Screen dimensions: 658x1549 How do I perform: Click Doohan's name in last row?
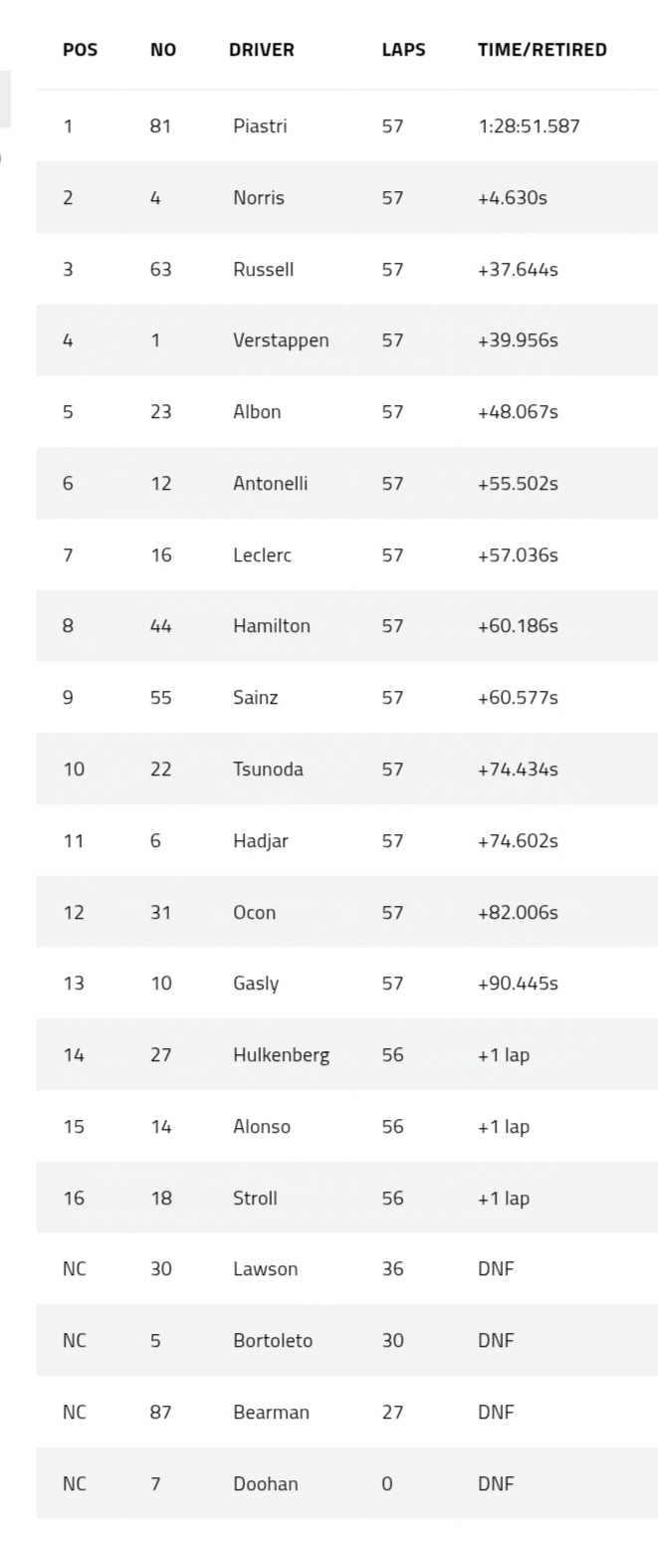click(265, 1484)
